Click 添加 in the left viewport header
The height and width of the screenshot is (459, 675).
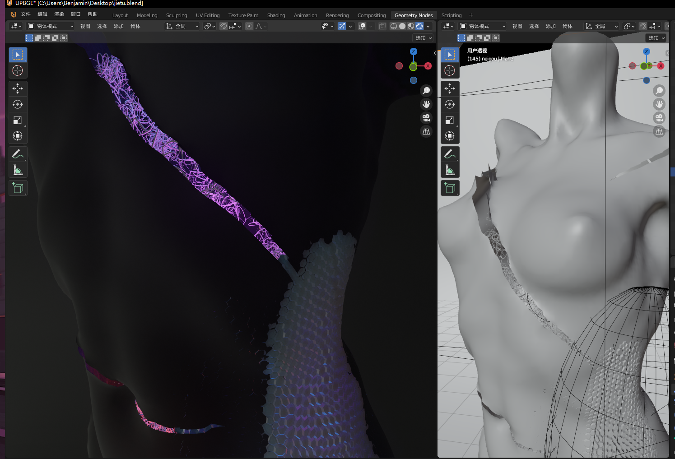(x=119, y=26)
